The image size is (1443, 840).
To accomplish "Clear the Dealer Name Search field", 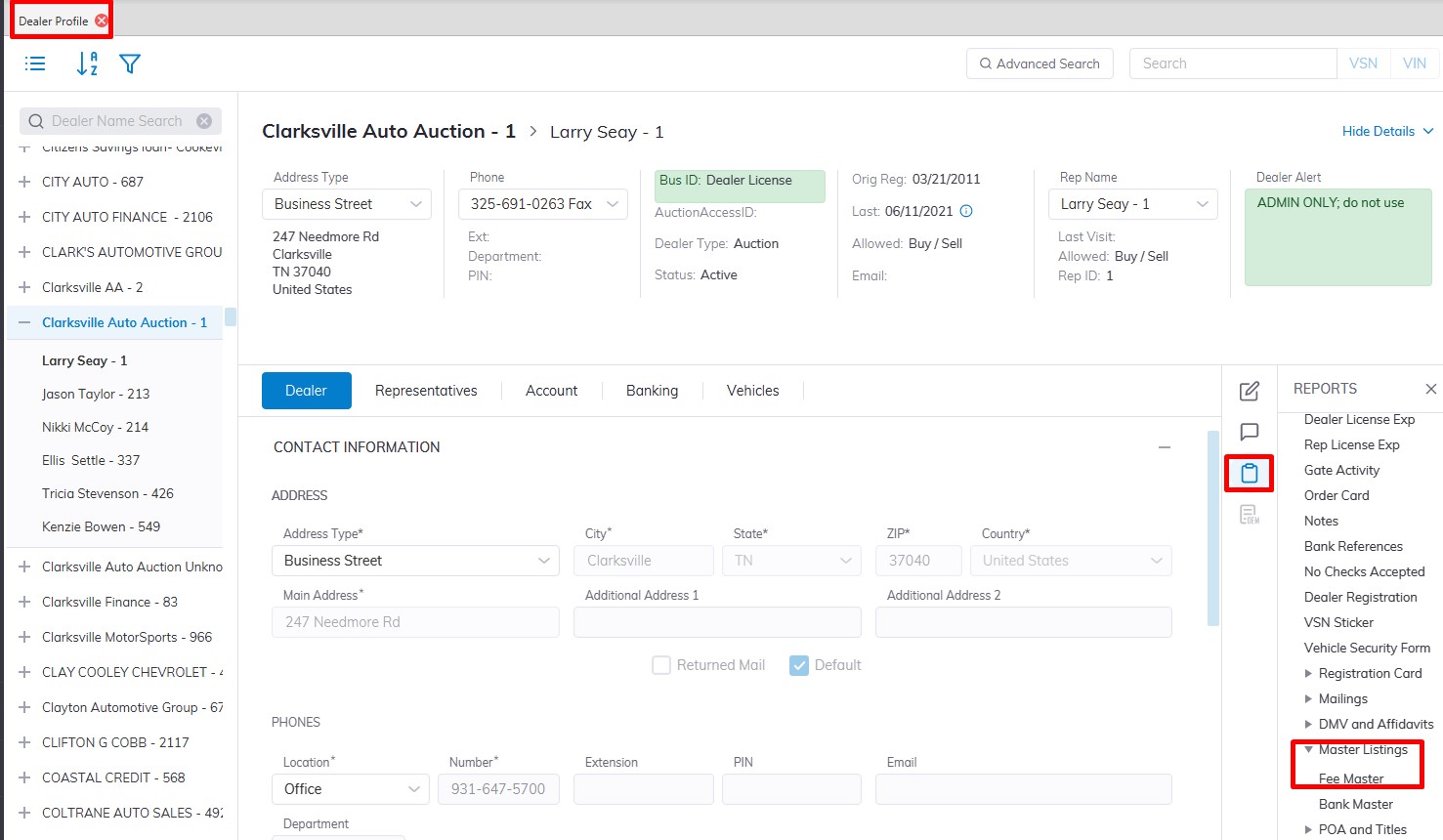I will (x=204, y=121).
